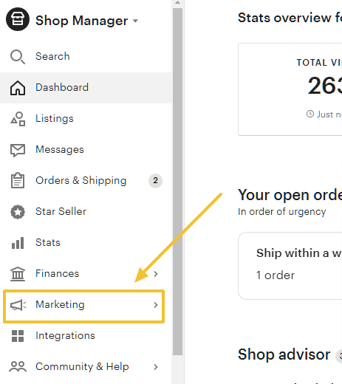The width and height of the screenshot is (342, 384).
Task: Expand the Finances submenu chevron
Action: click(156, 274)
